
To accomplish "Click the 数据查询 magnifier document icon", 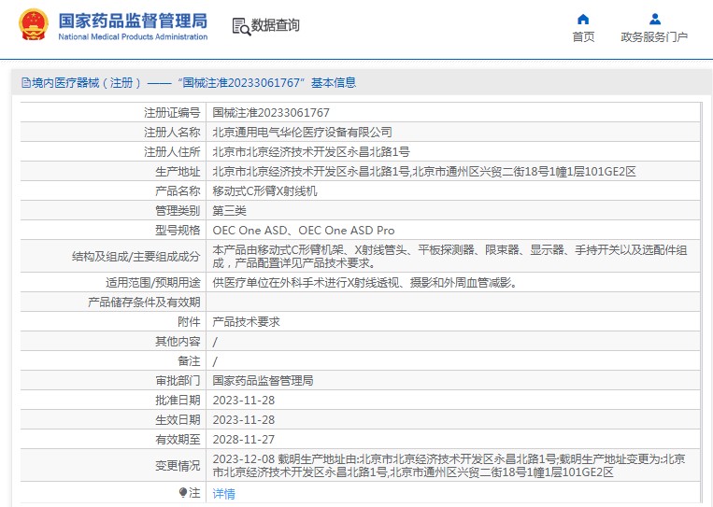I will [x=240, y=26].
